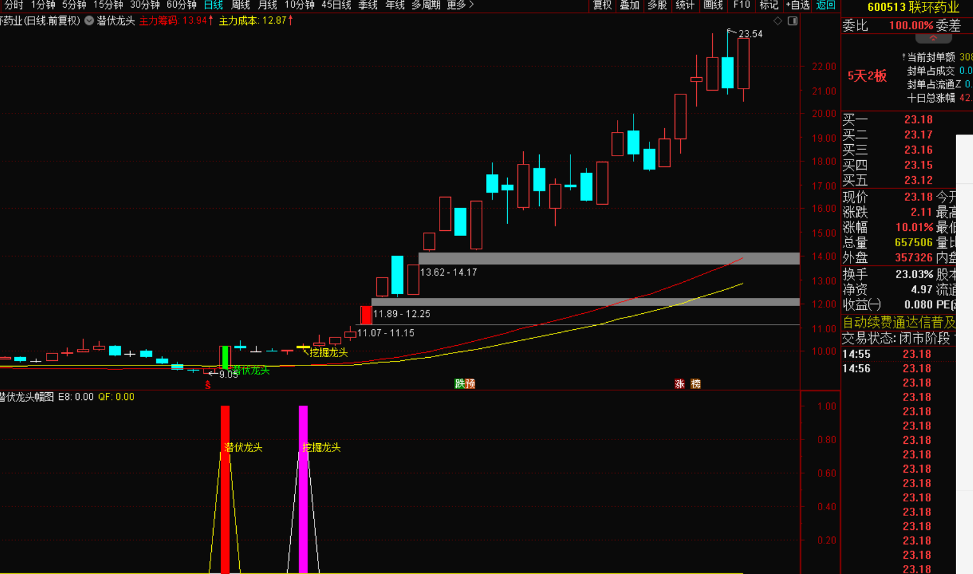Toggle 复权 price adjustment
The height and width of the screenshot is (574, 973).
pos(602,5)
